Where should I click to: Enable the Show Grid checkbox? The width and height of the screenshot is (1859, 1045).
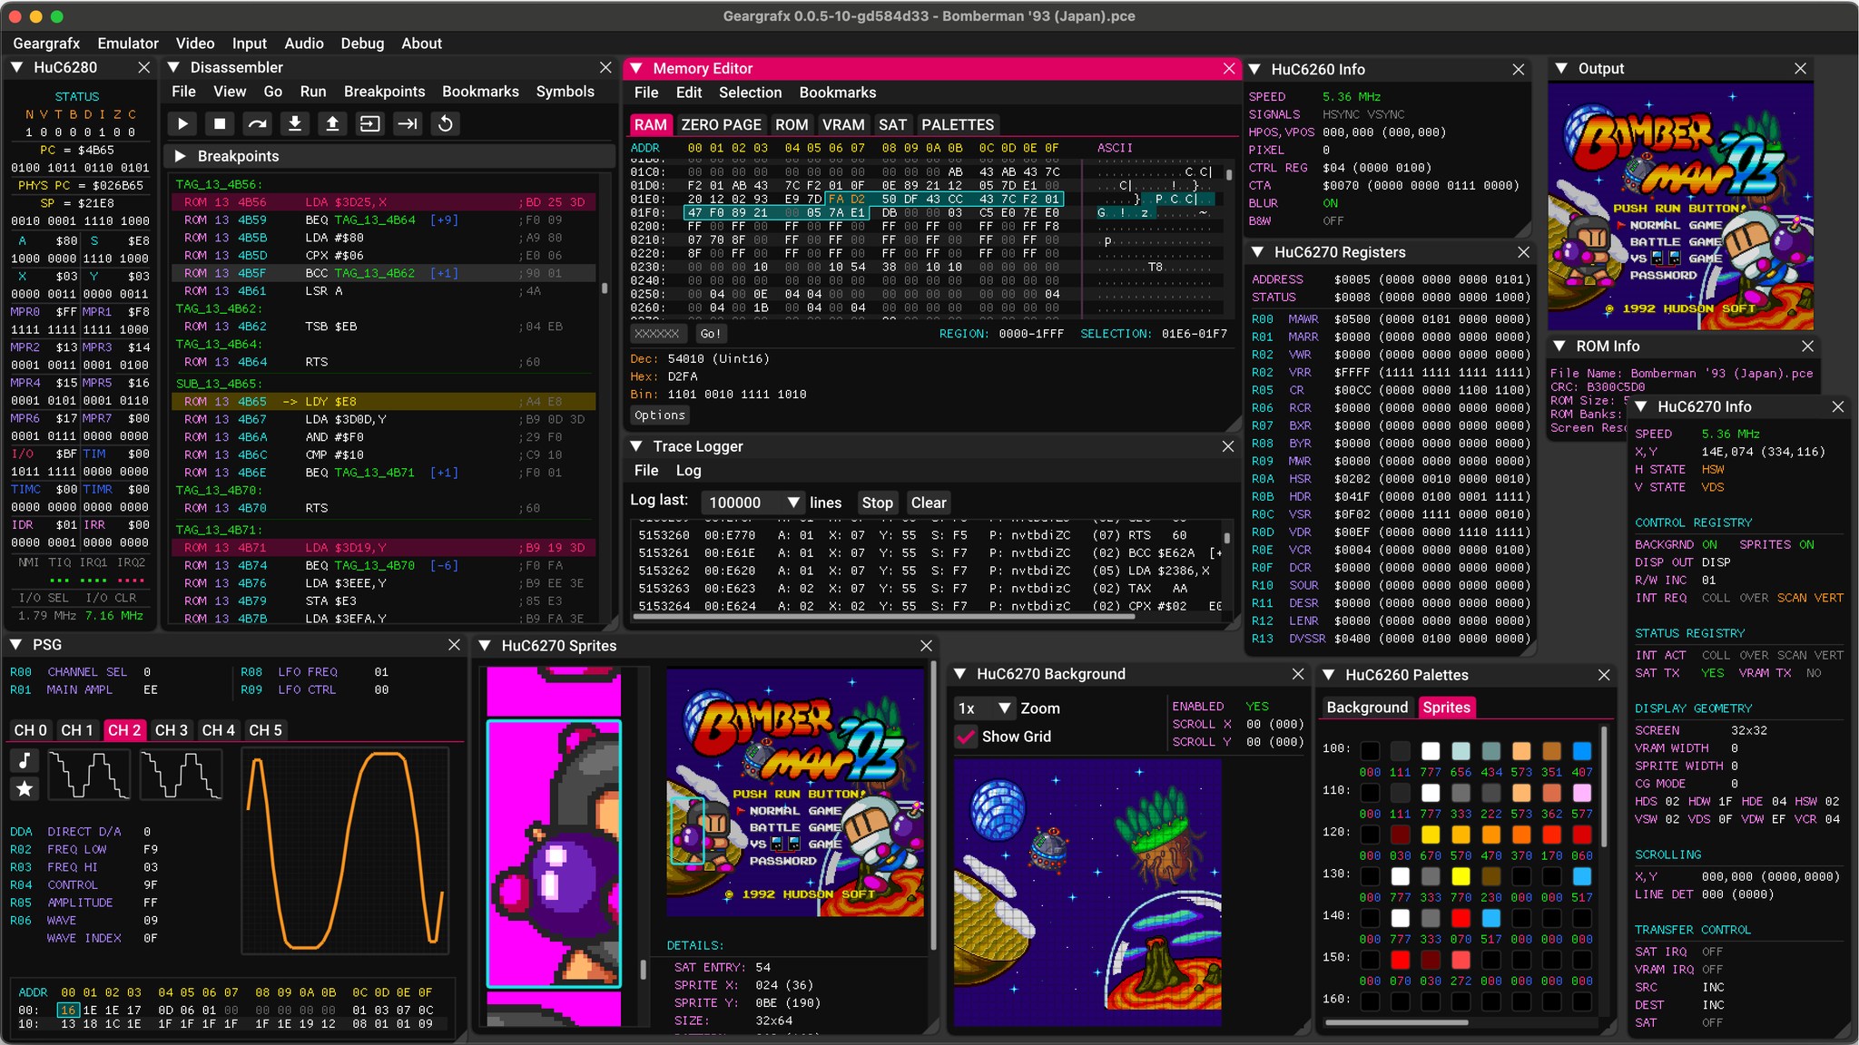pyautogui.click(x=967, y=737)
